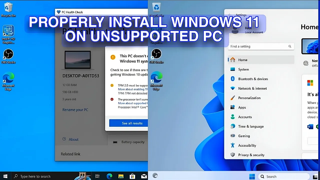Open Privacy & security settings
This screenshot has width=320, height=180.
(261, 155)
